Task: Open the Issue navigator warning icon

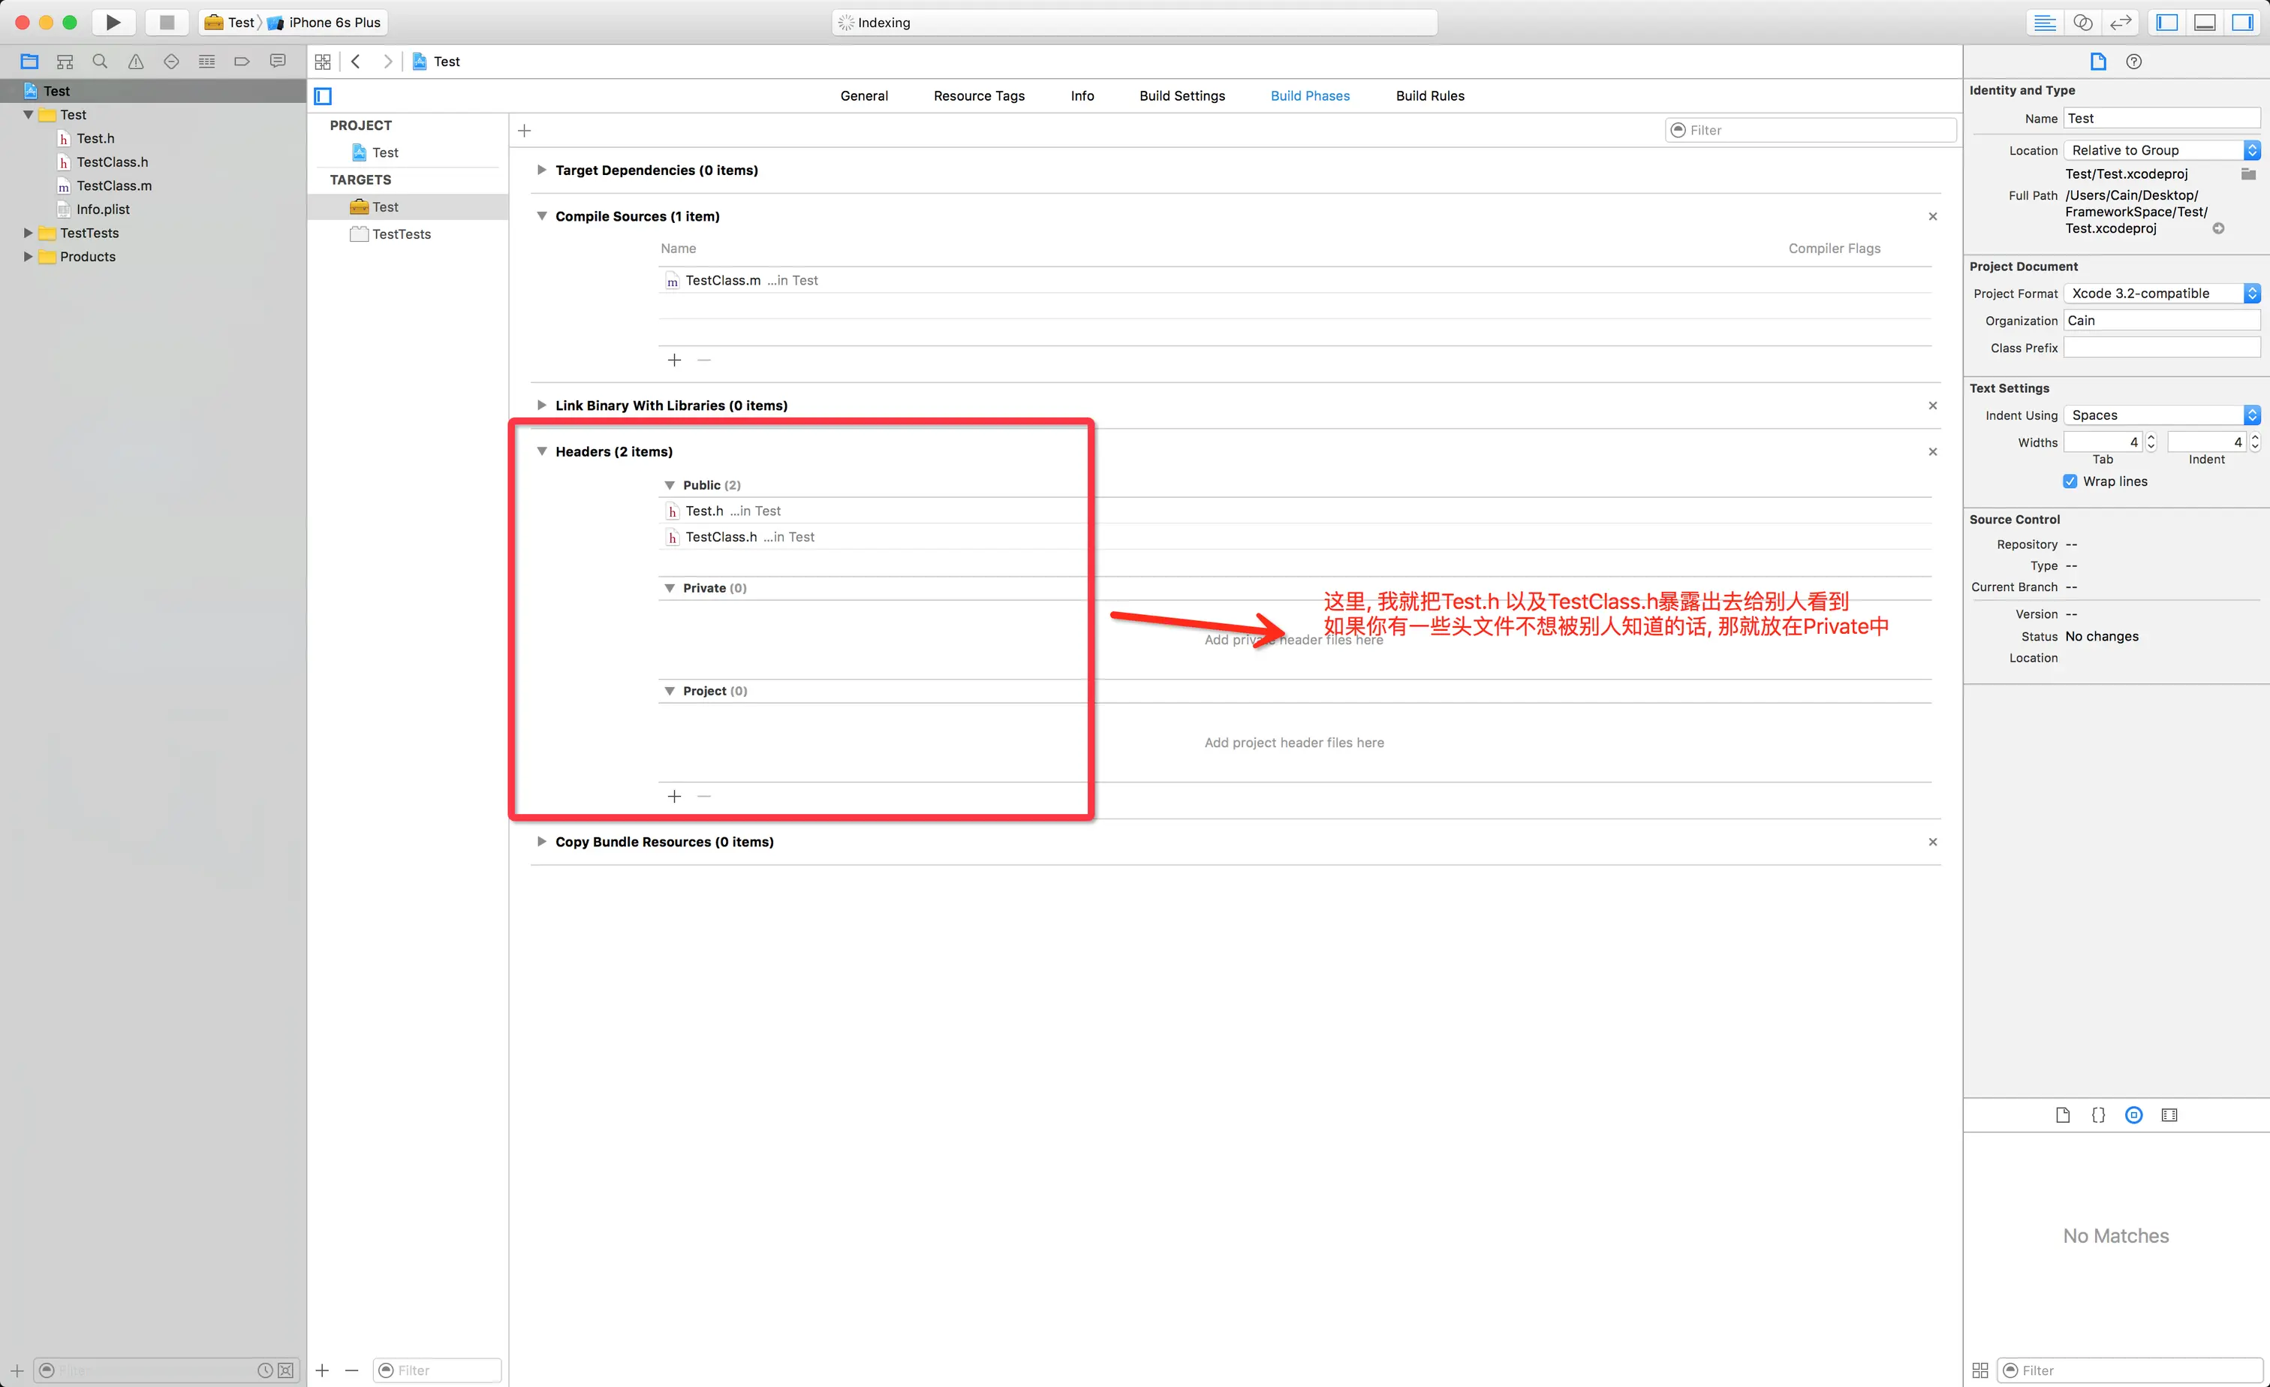Action: click(x=135, y=62)
